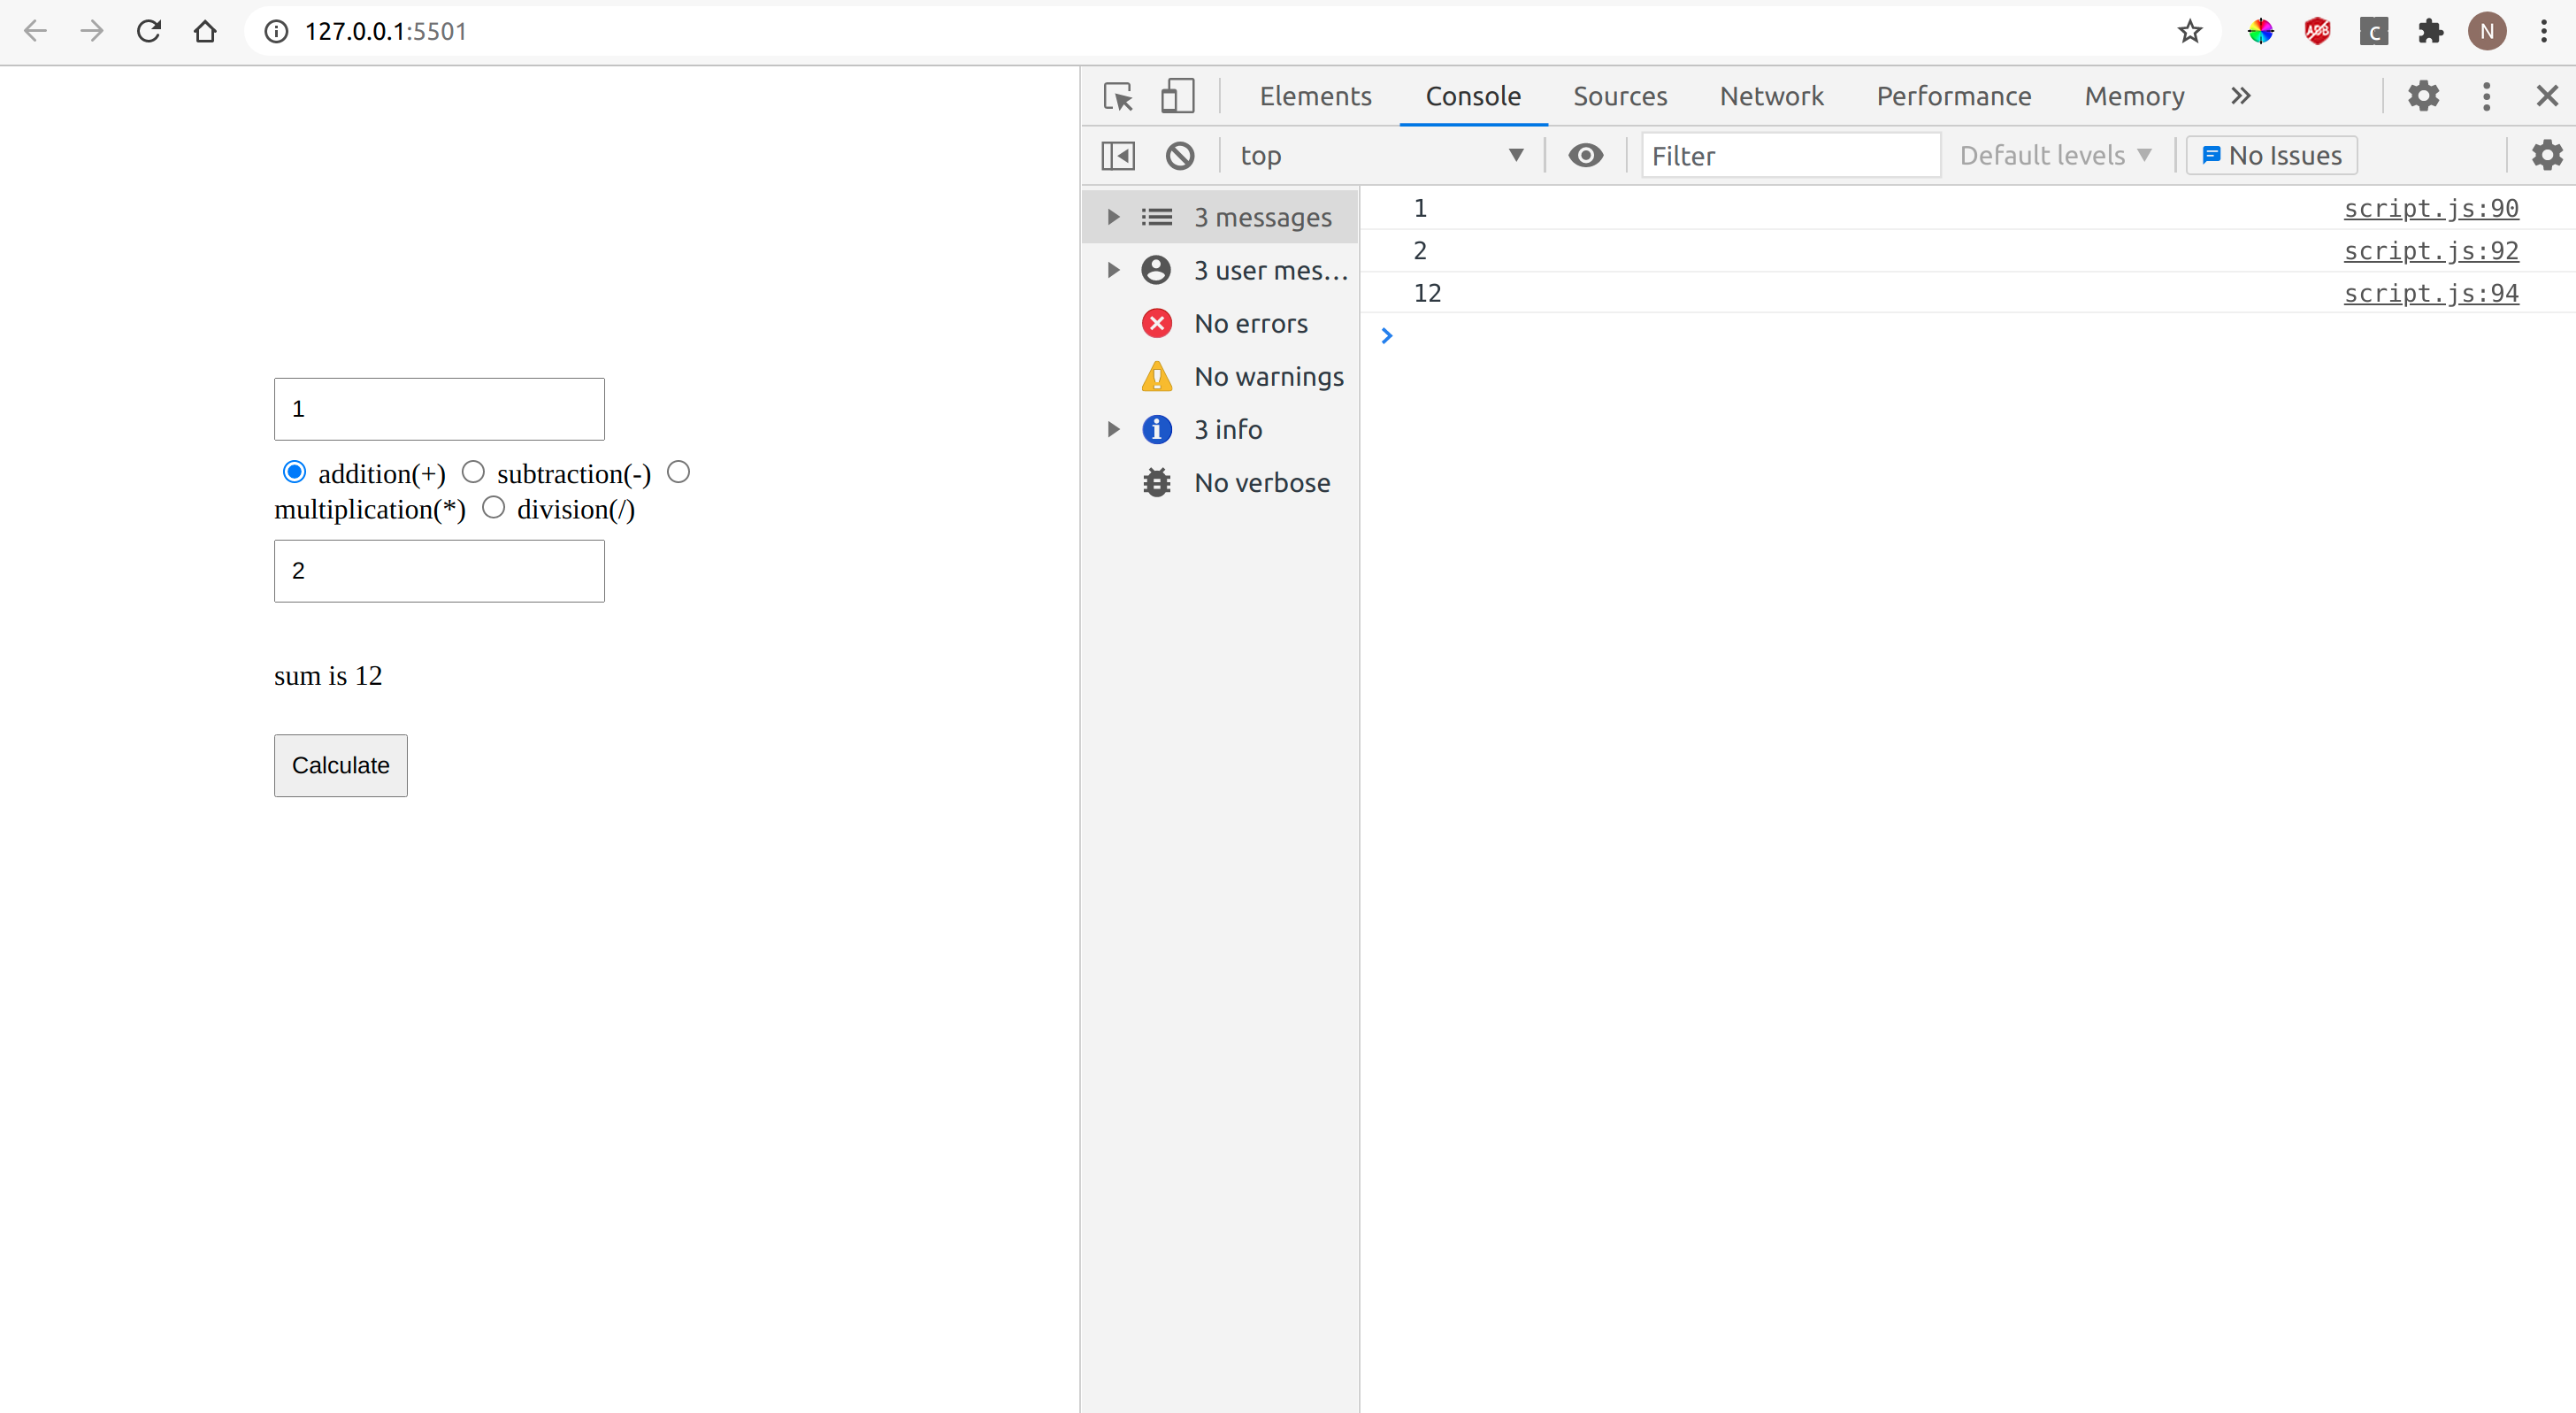
Task: Open the DevTools customize three-dot menu
Action: tap(2487, 96)
